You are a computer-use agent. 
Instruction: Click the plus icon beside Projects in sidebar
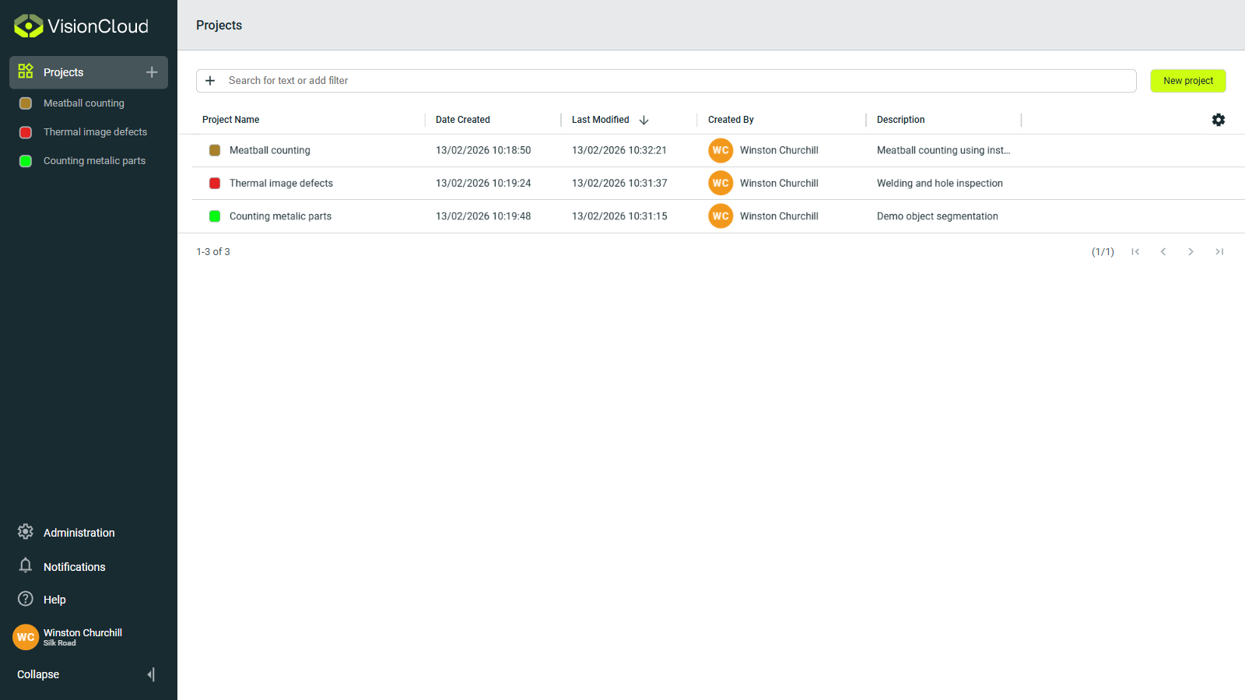pyautogui.click(x=152, y=72)
